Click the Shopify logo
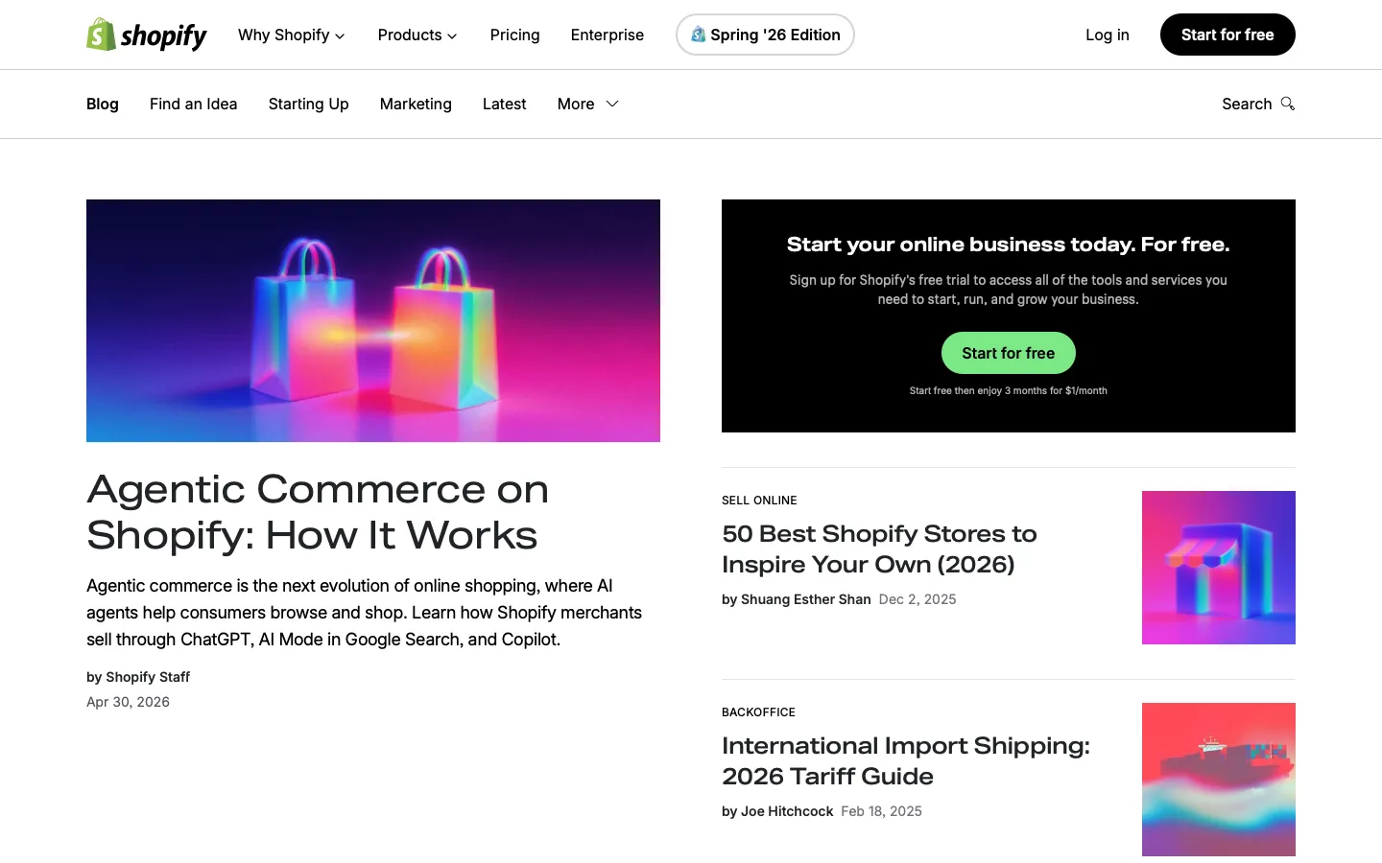 tap(147, 35)
